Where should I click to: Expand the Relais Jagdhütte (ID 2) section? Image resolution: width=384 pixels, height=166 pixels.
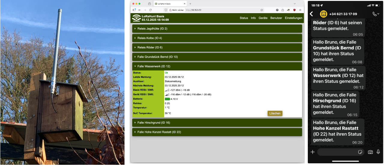pyautogui.click(x=217, y=29)
